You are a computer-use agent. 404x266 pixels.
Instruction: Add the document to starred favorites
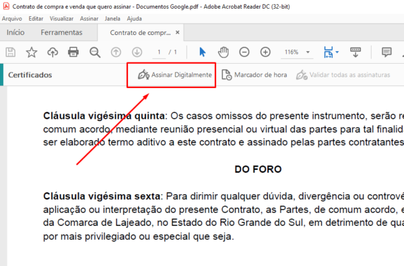32,52
